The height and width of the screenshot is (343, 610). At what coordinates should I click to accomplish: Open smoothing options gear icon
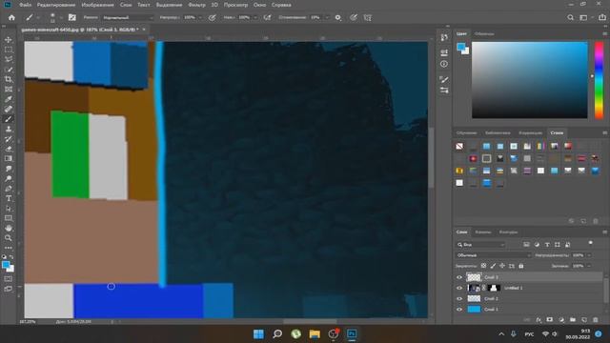[338, 17]
